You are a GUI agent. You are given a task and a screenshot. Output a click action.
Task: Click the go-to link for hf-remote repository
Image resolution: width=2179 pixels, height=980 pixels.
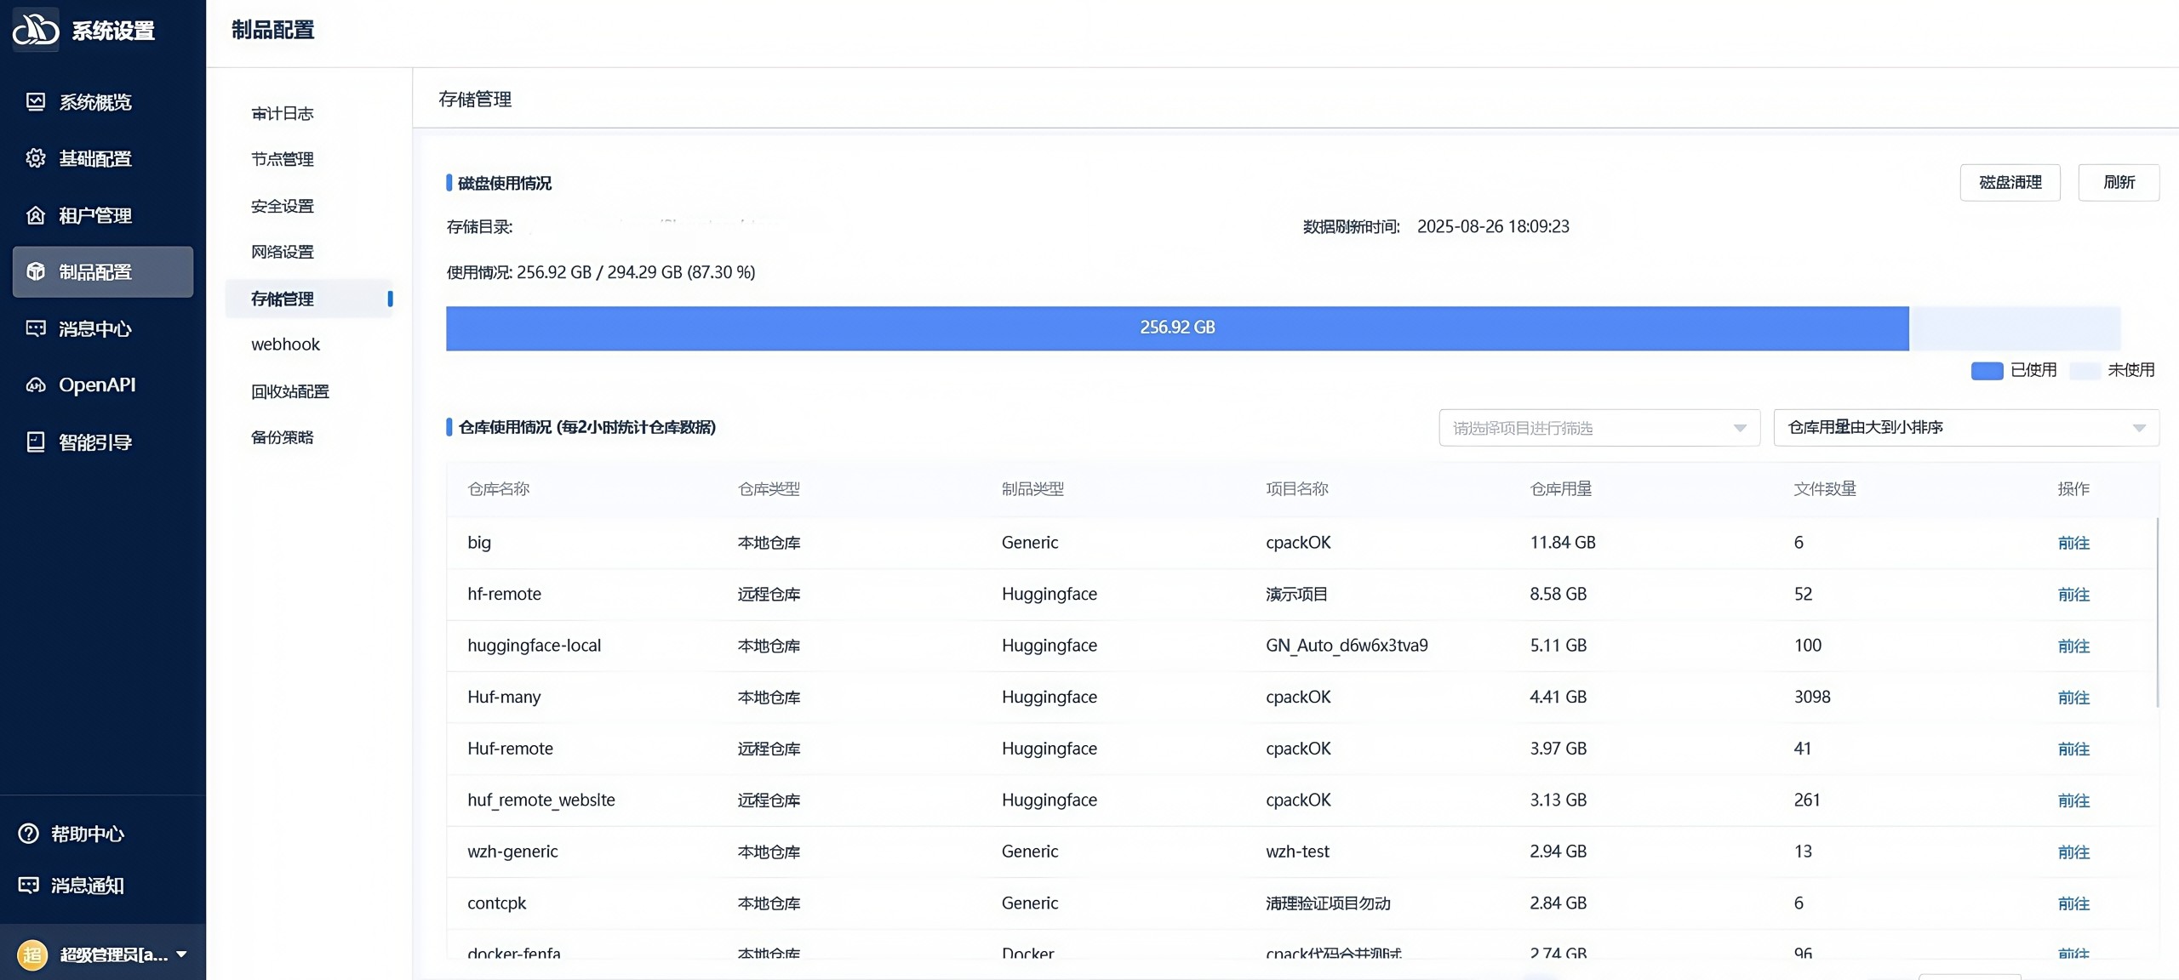[x=2073, y=595]
